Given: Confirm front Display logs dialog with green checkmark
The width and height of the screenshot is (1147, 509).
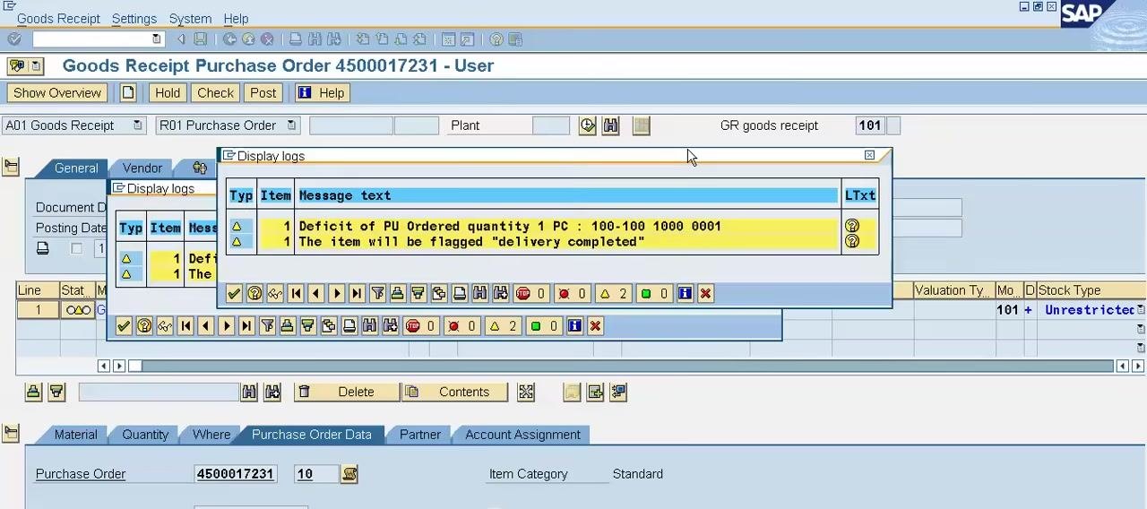Looking at the screenshot, I should click(234, 293).
